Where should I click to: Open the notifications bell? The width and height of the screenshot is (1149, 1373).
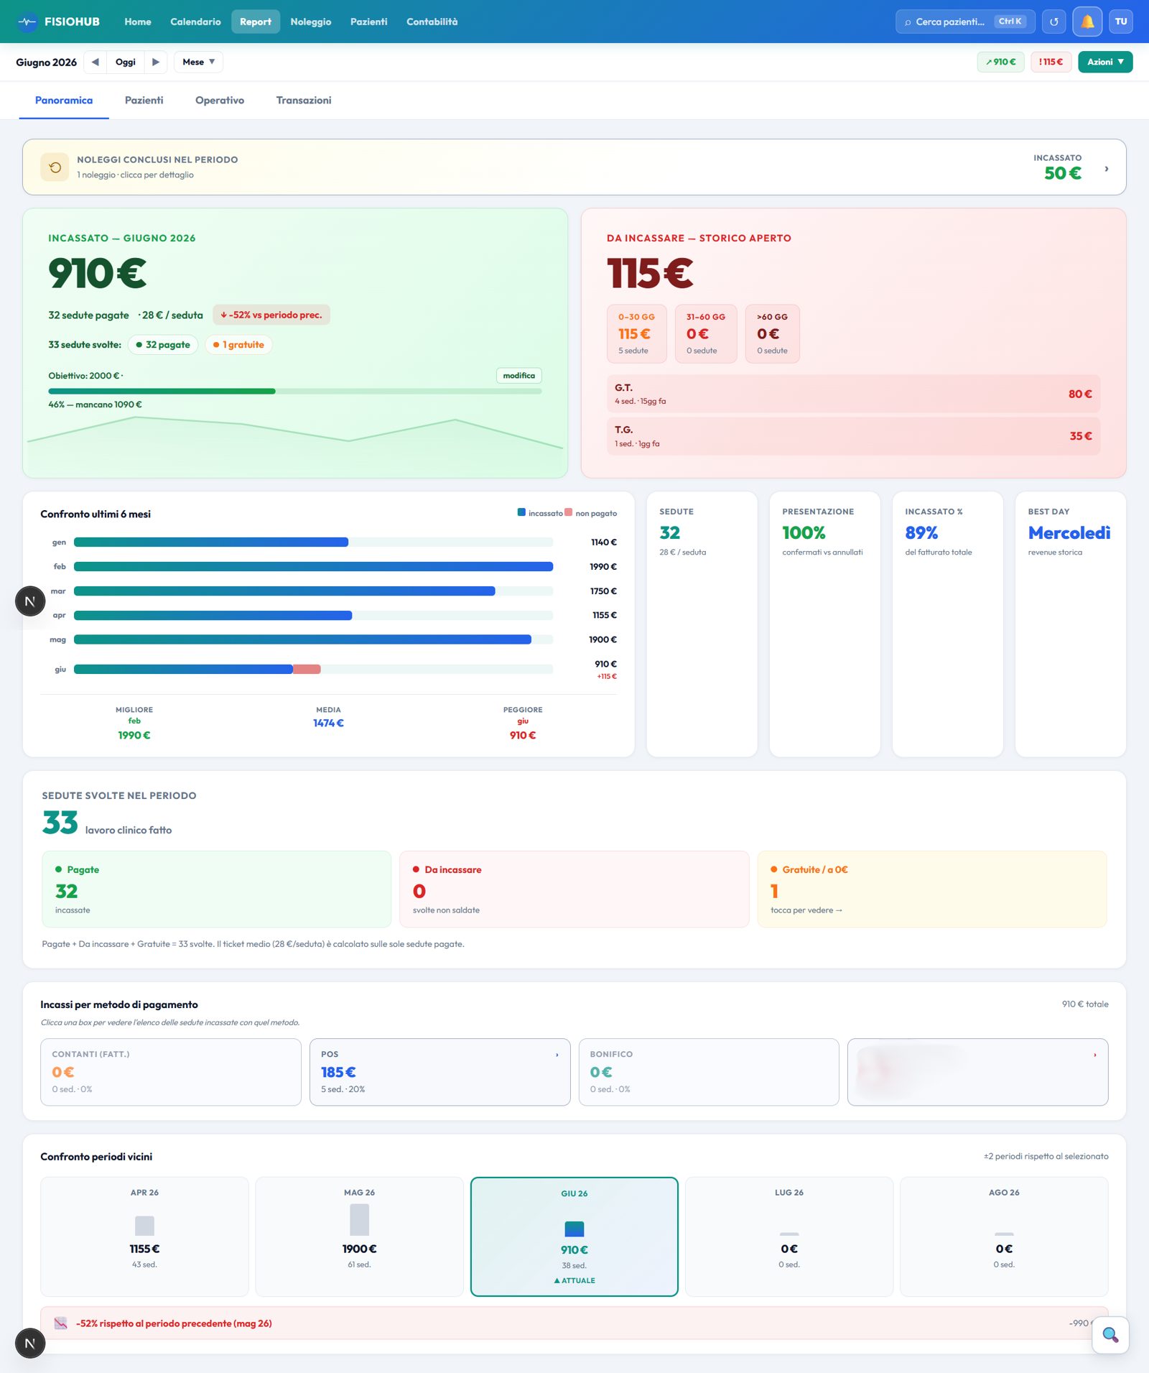pos(1087,22)
